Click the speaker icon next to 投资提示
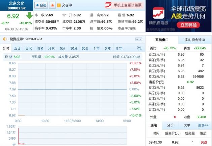The height and width of the screenshot is (146, 212). pos(4,39)
